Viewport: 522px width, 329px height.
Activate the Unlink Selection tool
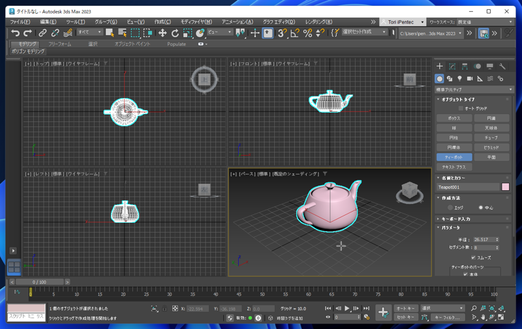[55, 33]
